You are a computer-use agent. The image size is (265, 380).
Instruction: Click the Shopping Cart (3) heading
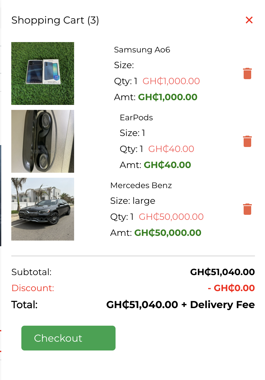(55, 20)
